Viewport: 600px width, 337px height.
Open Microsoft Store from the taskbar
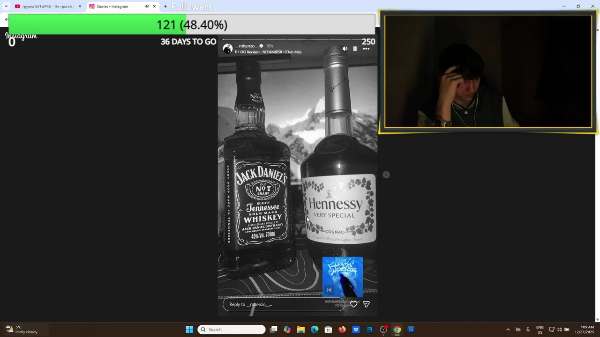click(x=329, y=330)
